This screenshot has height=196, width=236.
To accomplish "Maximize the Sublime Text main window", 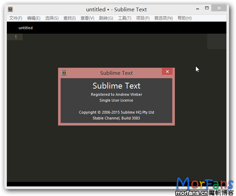I will coord(207,8).
